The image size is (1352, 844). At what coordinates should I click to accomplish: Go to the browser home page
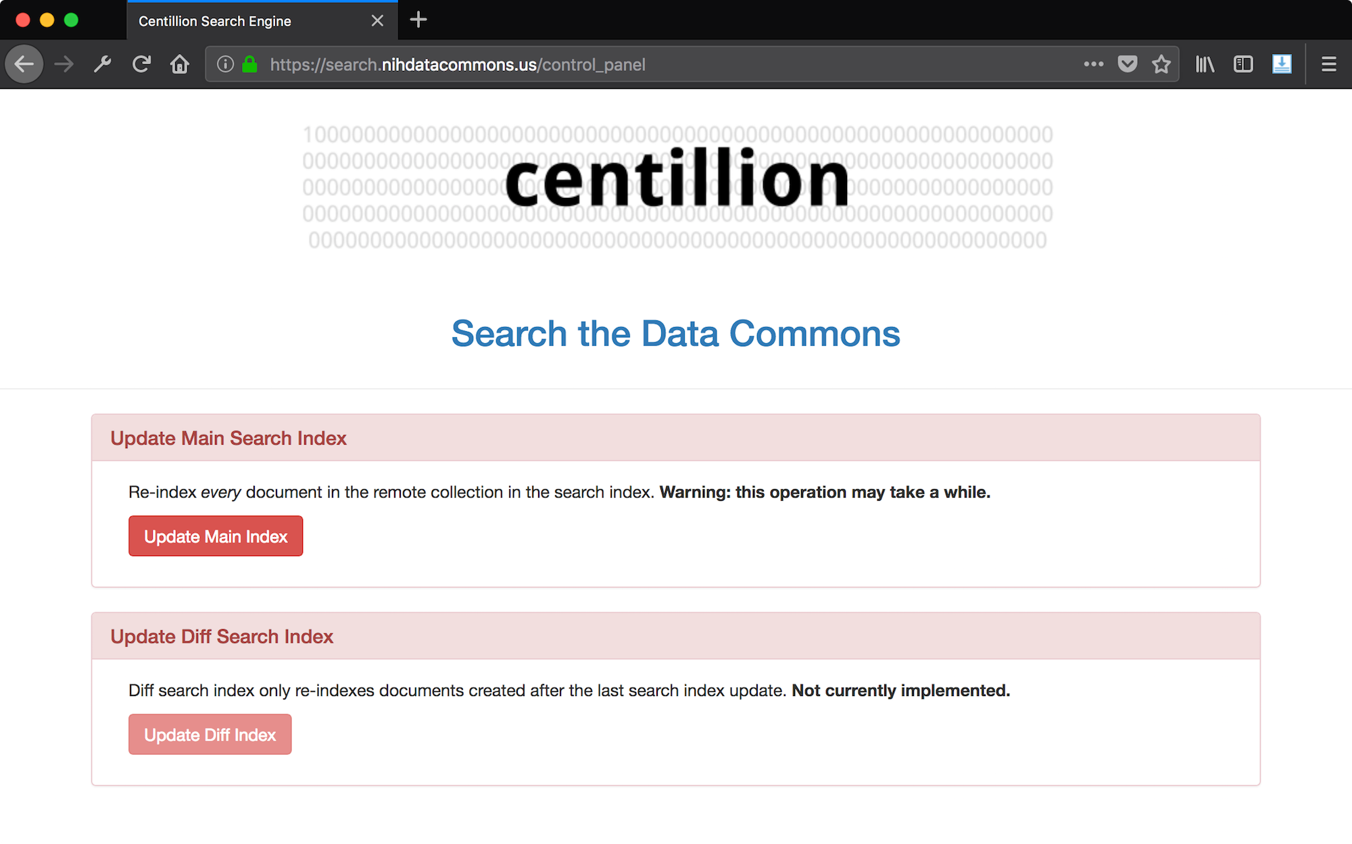[x=180, y=64]
